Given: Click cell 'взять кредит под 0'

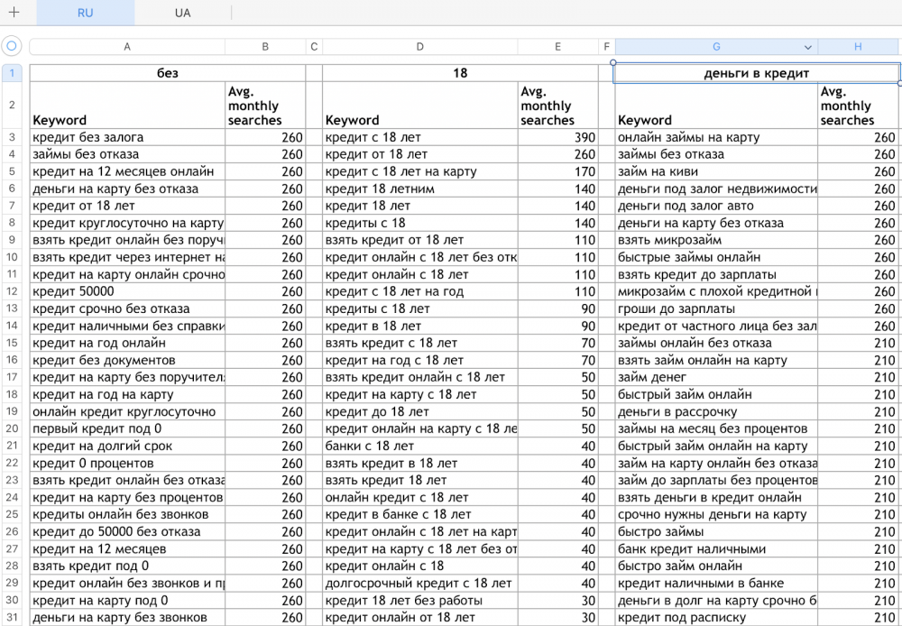Looking at the screenshot, I should pyautogui.click(x=127, y=566).
